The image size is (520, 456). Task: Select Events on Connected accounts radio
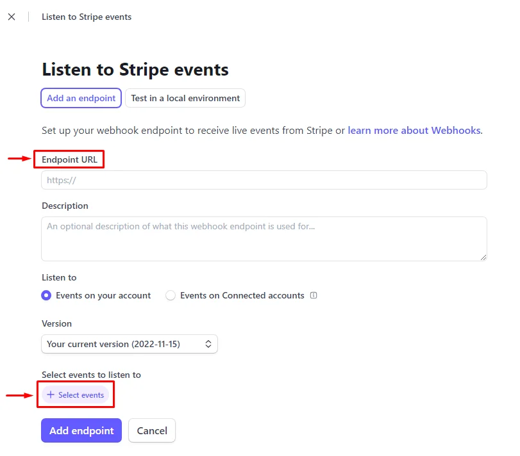coord(171,295)
